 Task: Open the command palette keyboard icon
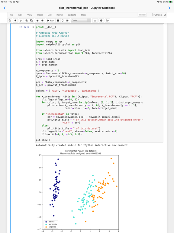tap(95, 21)
